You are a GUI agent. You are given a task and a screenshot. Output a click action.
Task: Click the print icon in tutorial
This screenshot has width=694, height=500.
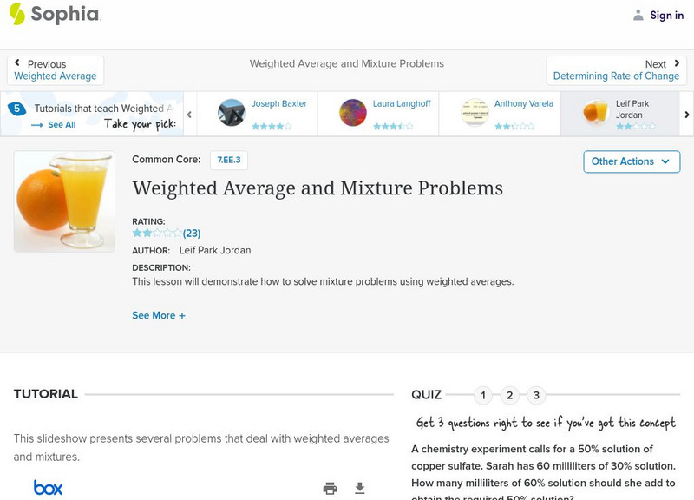(x=330, y=488)
